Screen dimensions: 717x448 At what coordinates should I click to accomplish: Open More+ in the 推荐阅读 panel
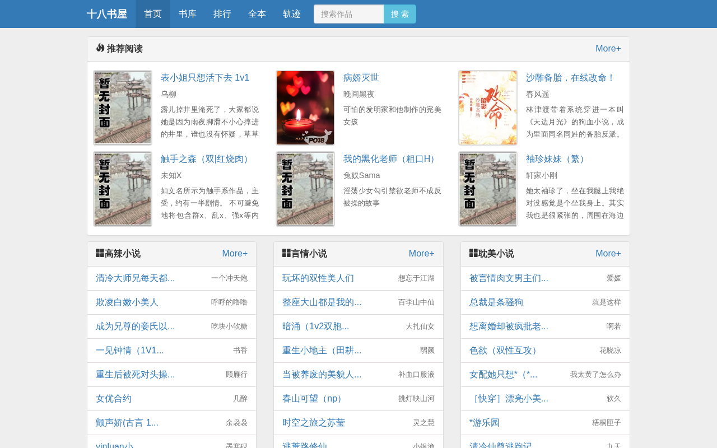click(608, 49)
